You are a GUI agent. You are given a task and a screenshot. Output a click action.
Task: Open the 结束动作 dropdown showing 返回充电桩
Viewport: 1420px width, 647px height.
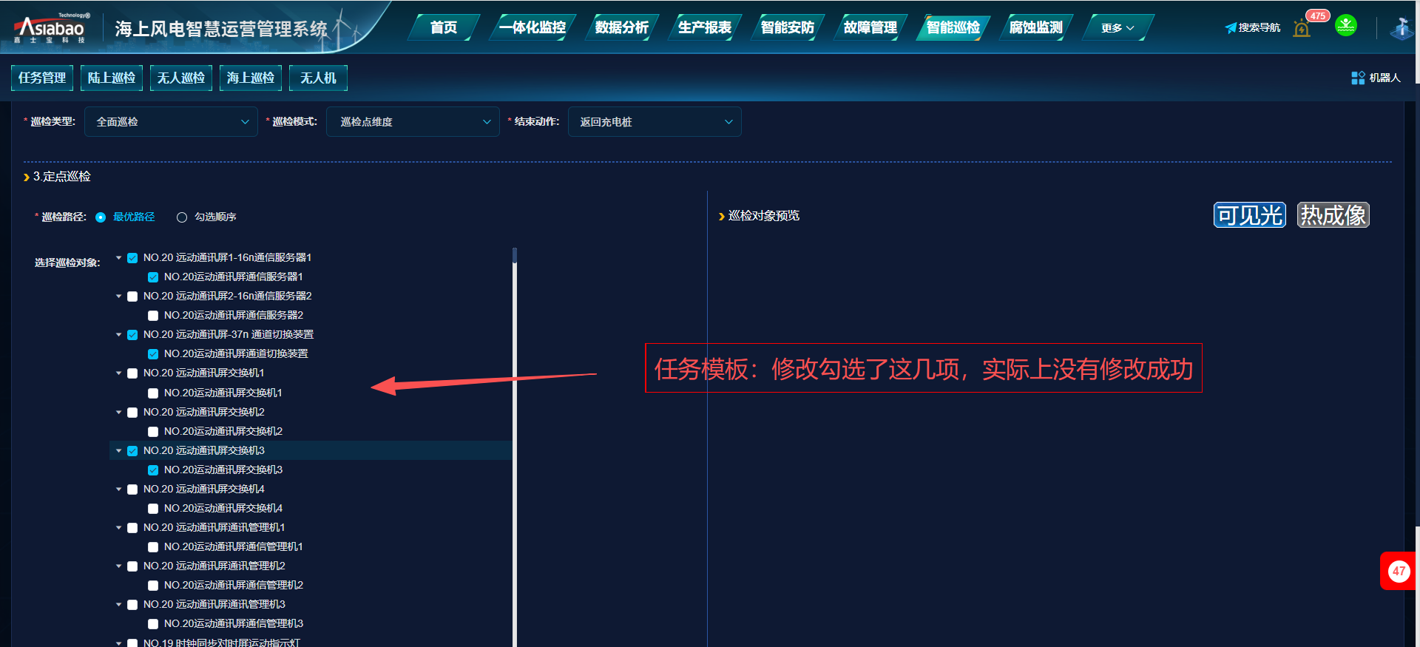pyautogui.click(x=654, y=122)
